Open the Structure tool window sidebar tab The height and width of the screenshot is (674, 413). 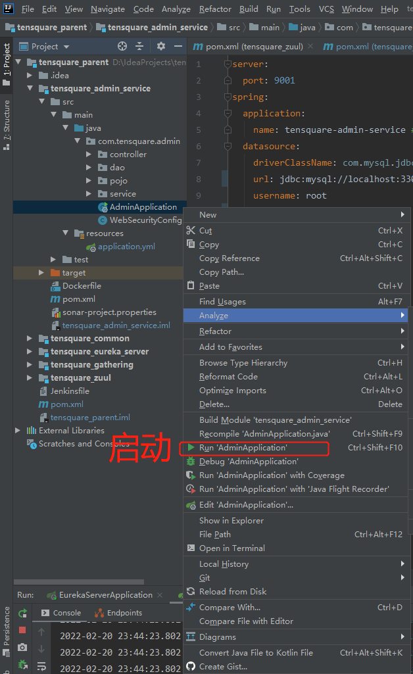[7, 125]
